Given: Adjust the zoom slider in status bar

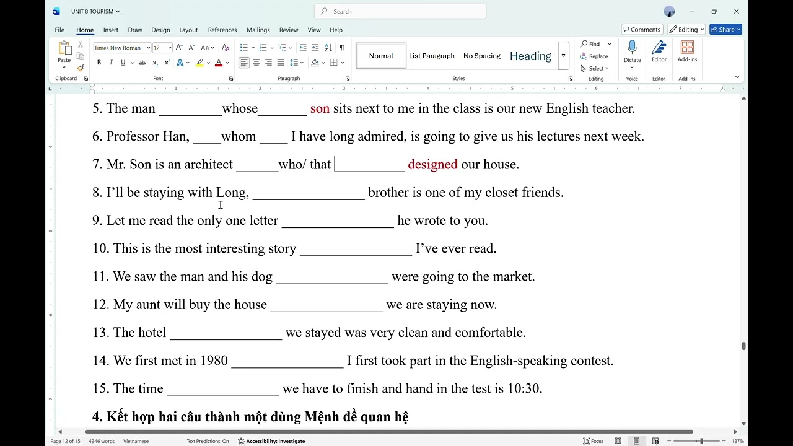Looking at the screenshot, I should 701,441.
